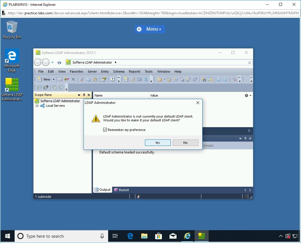Click the Cut scissors icon in toolbar
301x243 pixels.
point(82,79)
